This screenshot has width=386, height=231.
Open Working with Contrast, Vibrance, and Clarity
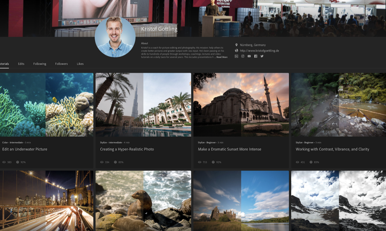[x=332, y=149]
